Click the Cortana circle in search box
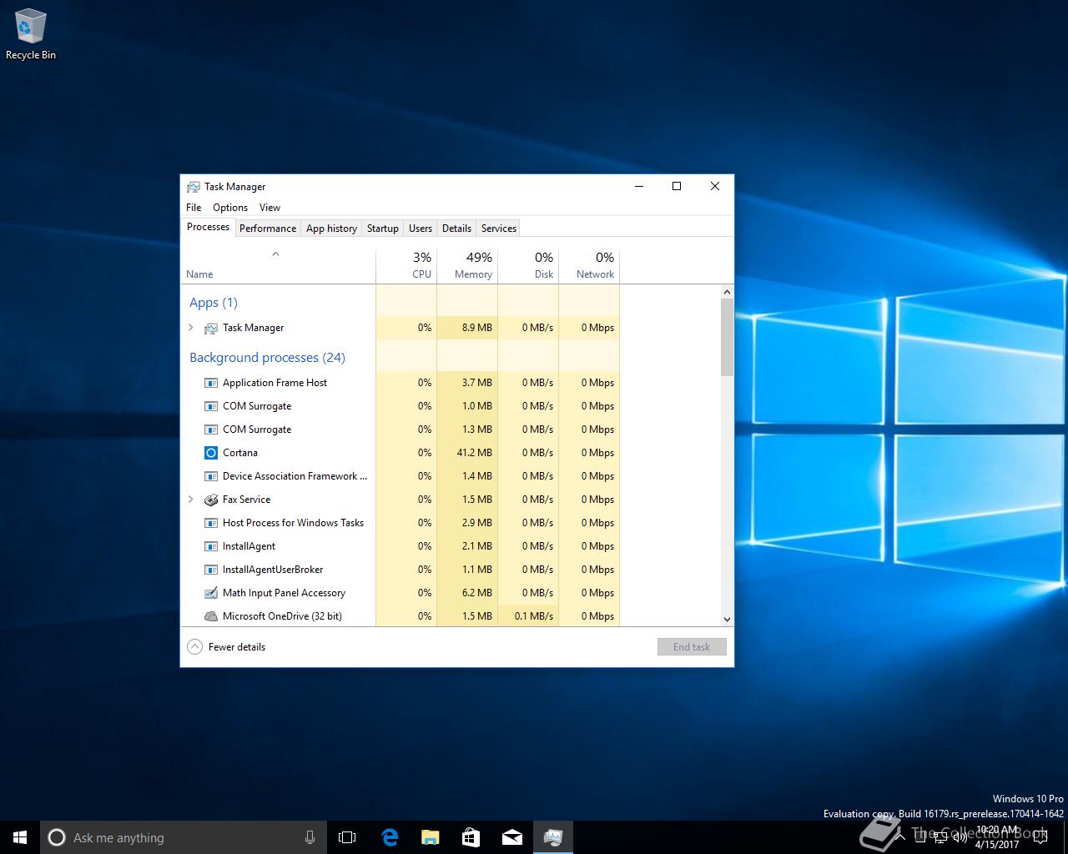Image resolution: width=1068 pixels, height=854 pixels. point(57,837)
